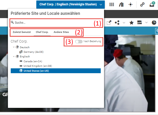Image resolution: width=158 pixels, height=115 pixels.
Task: Toggle the Nach Beziehung switch
Action: click(79, 42)
